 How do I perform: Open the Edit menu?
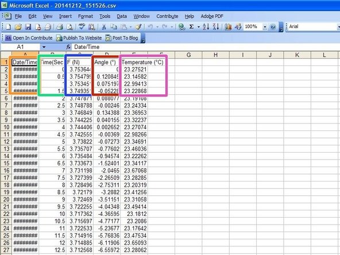coord(32,16)
